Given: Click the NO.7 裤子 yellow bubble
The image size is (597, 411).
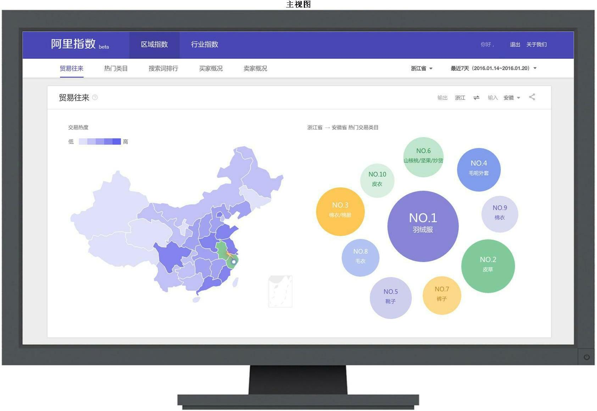Looking at the screenshot, I should click(442, 296).
